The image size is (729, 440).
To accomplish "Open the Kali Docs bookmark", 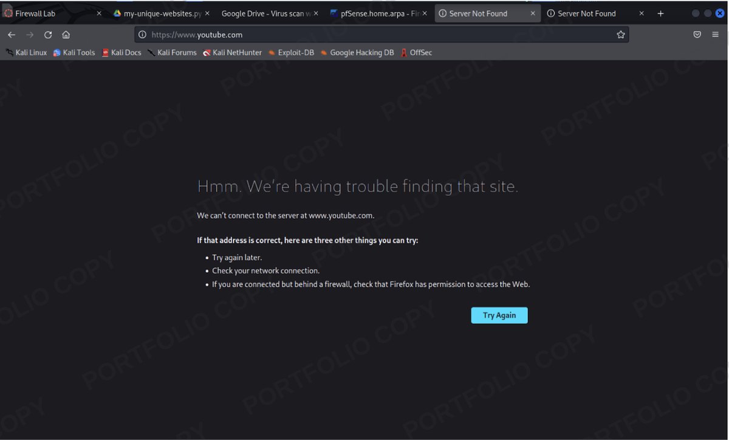I will coord(122,53).
